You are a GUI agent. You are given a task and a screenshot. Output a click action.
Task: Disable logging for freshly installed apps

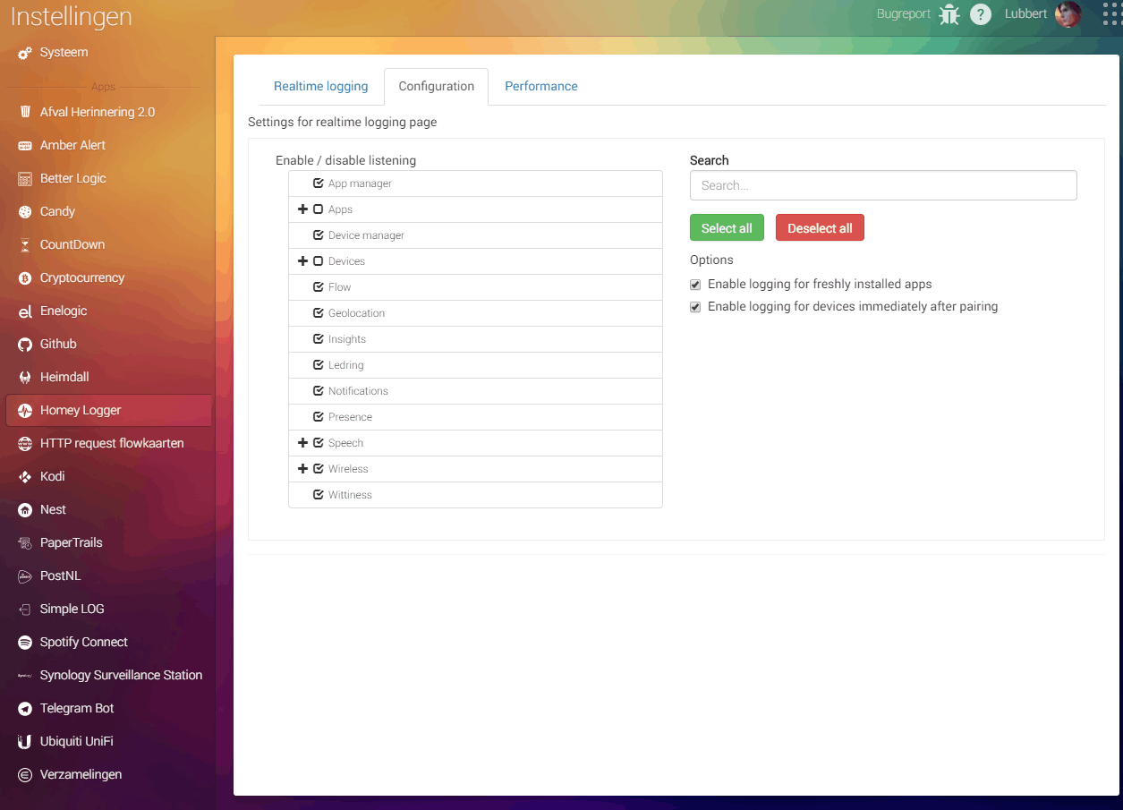pyautogui.click(x=695, y=285)
